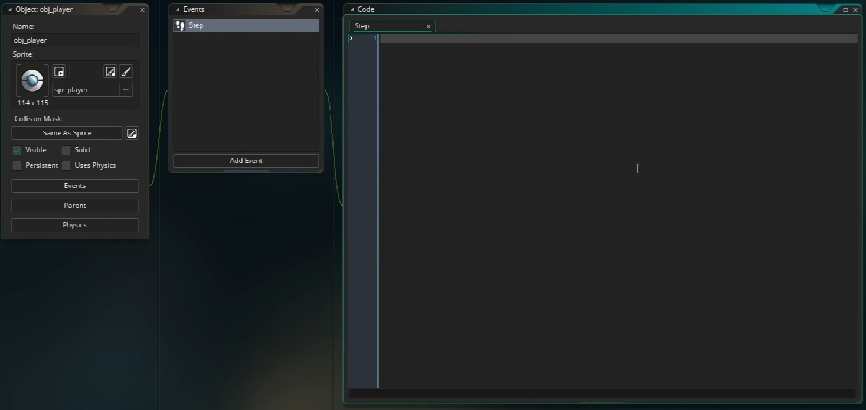Click the spr_player sprite thumbnail

[31, 80]
